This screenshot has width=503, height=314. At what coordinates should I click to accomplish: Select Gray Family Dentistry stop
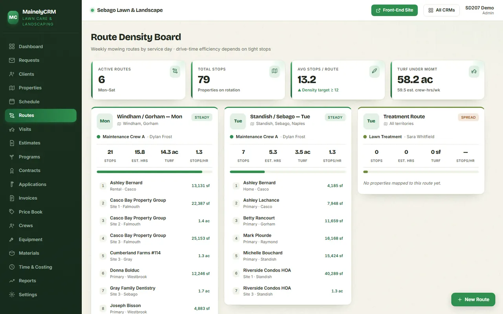pos(154,291)
